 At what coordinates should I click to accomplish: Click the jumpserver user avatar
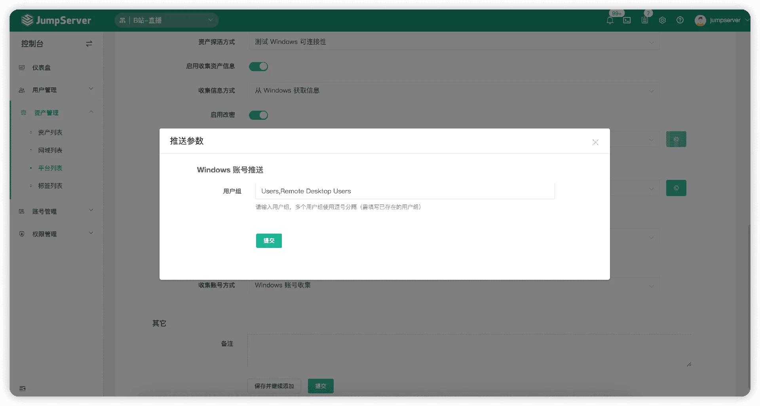coord(700,20)
